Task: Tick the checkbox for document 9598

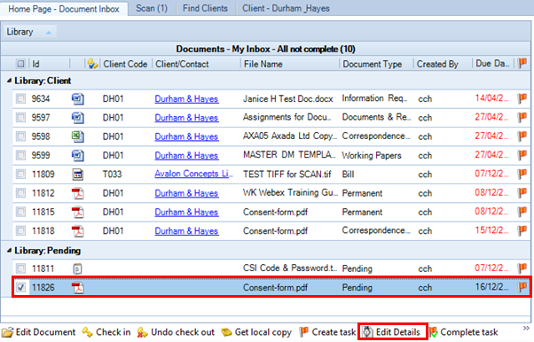Action: [20, 136]
